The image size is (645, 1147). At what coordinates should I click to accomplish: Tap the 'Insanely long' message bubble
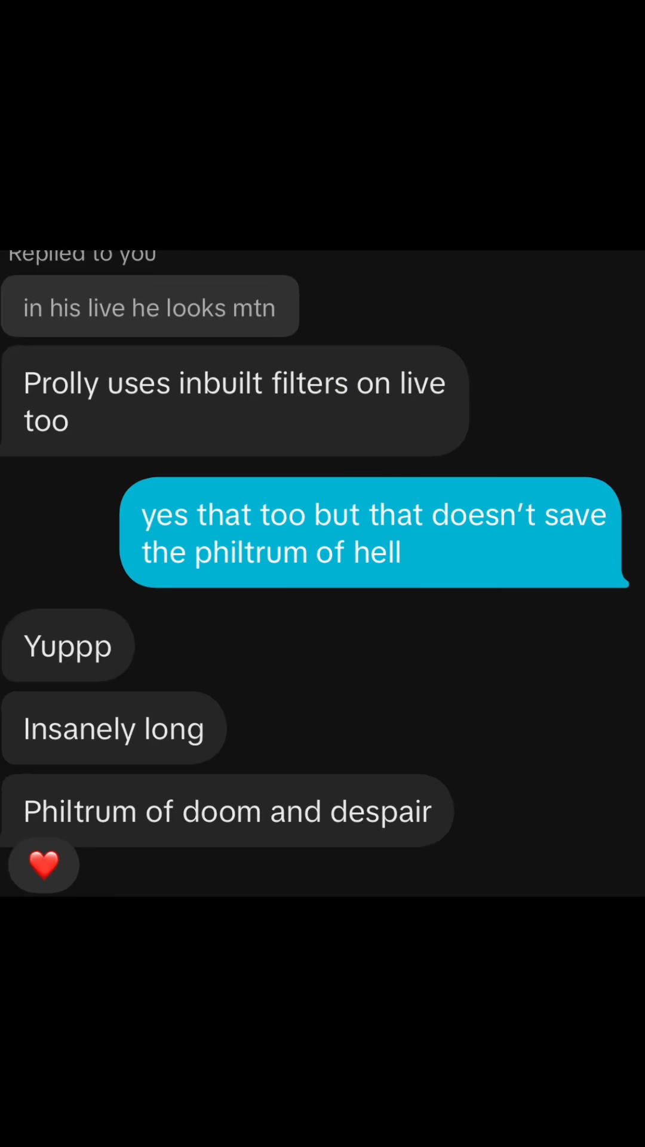tap(114, 728)
